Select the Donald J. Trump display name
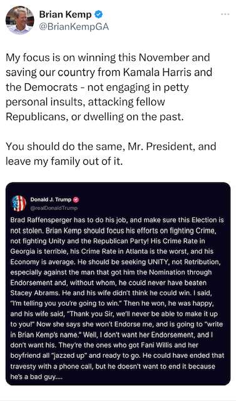The image size is (236, 401). (51, 199)
